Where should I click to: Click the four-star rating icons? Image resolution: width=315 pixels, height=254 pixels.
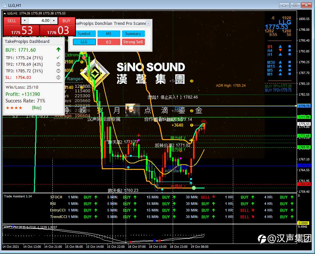point(14,108)
